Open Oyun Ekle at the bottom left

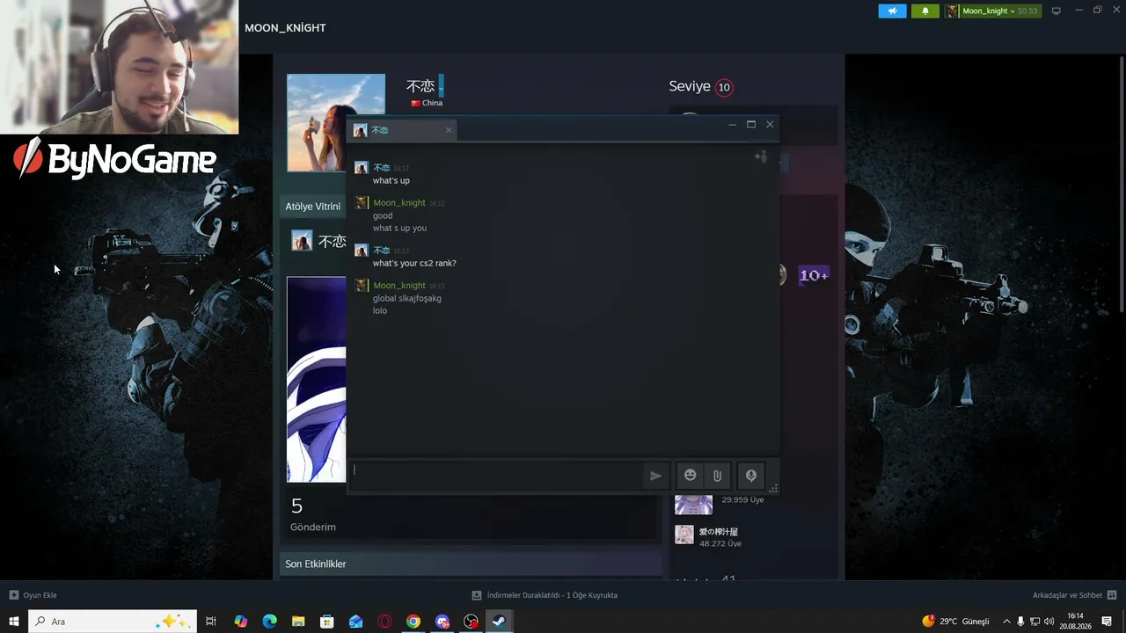point(33,595)
